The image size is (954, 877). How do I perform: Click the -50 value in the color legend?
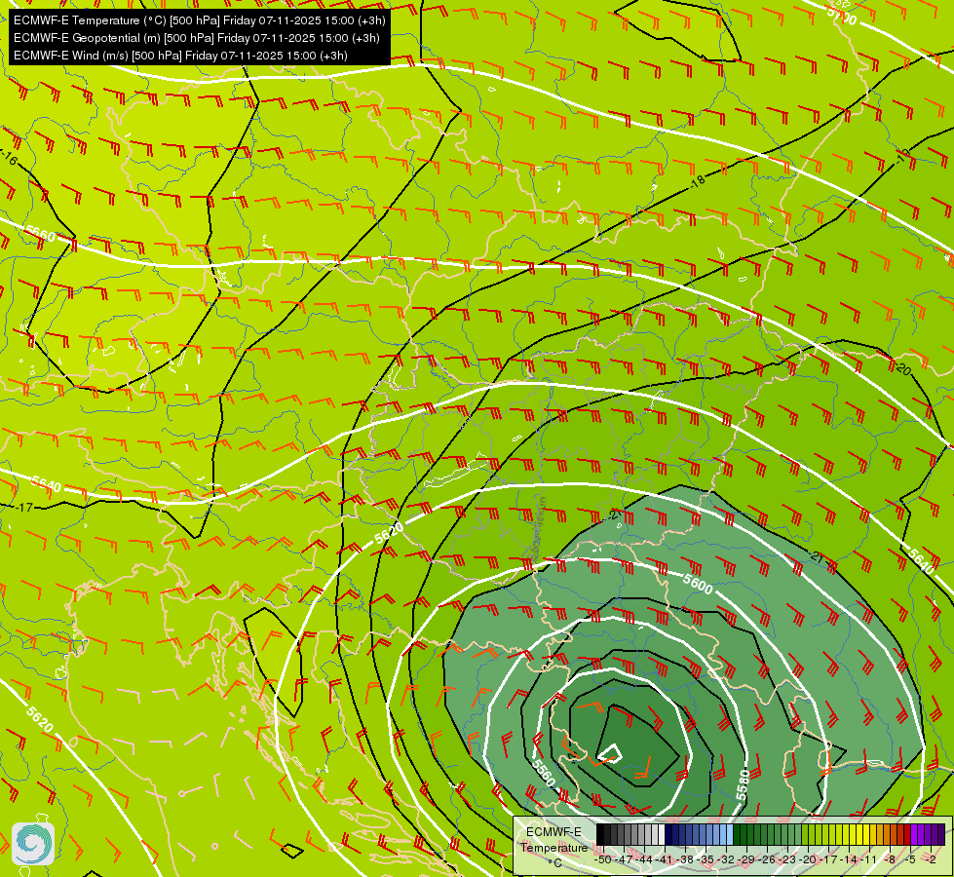pyautogui.click(x=603, y=859)
